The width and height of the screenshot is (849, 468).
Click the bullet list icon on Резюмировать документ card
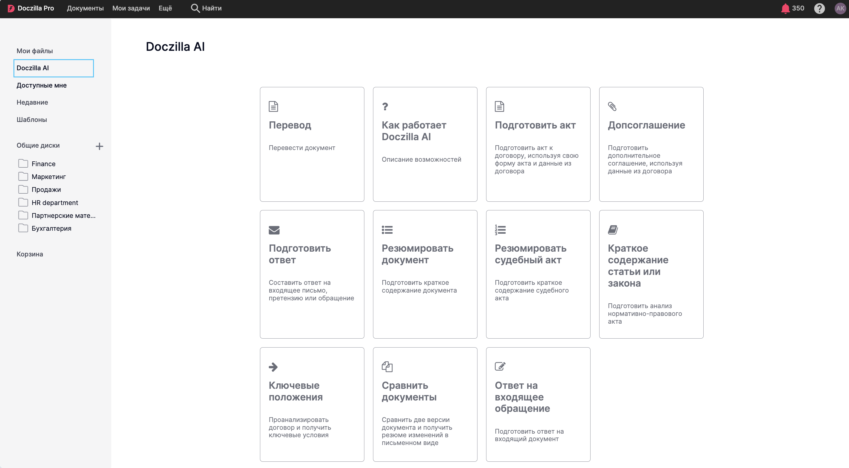pyautogui.click(x=387, y=230)
